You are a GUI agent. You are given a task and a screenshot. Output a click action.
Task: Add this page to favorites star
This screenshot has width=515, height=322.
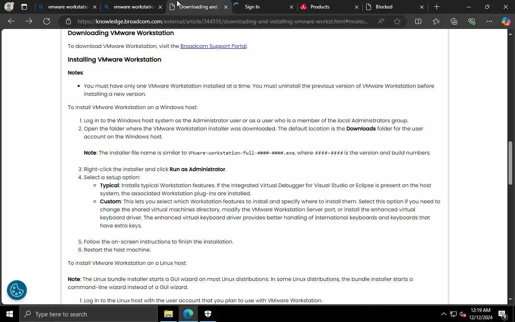point(397,21)
